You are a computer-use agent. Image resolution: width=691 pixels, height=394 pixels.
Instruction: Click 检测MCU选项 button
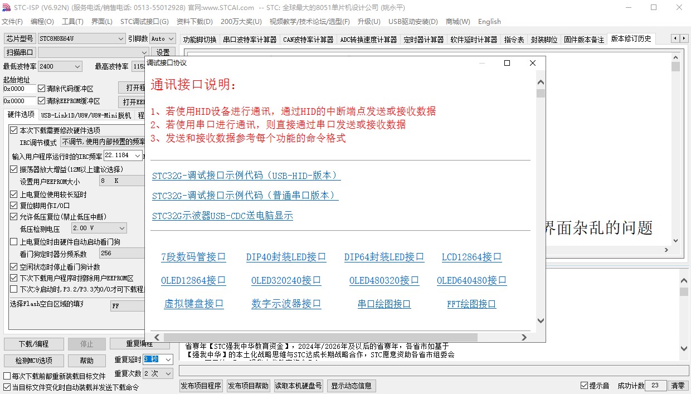pyautogui.click(x=34, y=361)
